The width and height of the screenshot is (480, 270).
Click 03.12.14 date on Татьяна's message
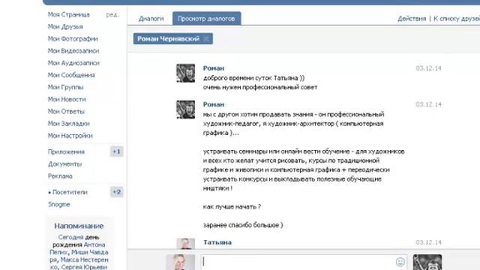click(x=428, y=242)
